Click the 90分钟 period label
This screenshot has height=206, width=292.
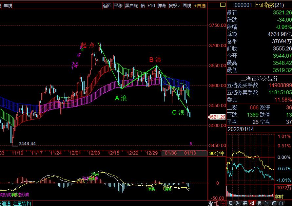click(x=217, y=154)
